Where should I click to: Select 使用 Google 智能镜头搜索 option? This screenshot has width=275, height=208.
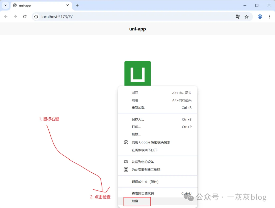[x=151, y=142]
